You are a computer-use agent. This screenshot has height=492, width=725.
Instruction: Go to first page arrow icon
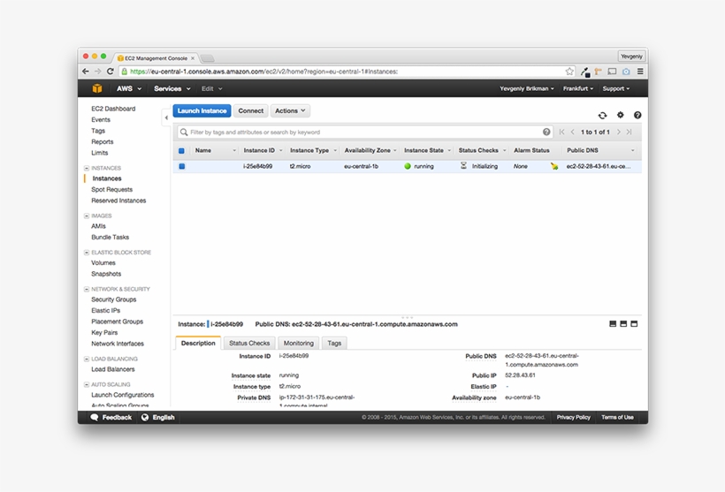561,132
